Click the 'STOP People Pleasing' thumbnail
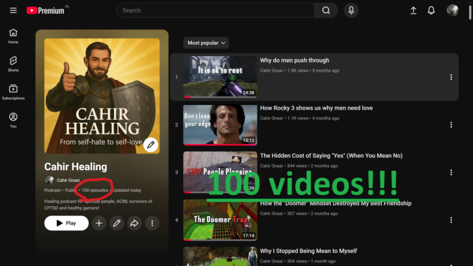473x266 pixels. [x=220, y=172]
